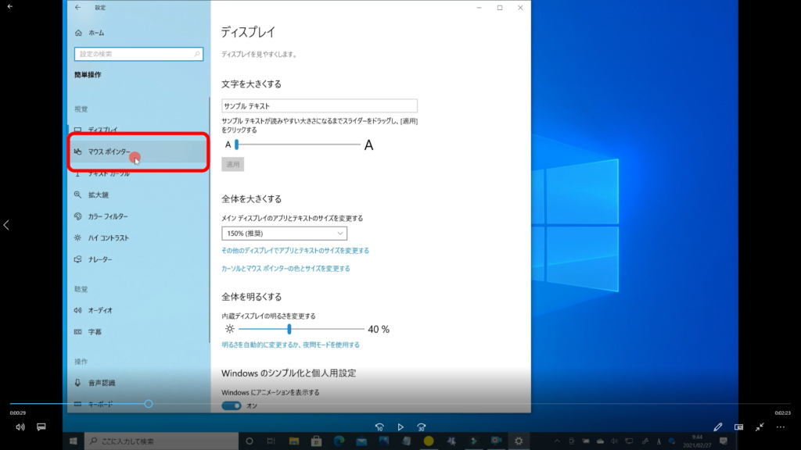
Task: Click the brightness slider at 40%
Action: coord(289,330)
